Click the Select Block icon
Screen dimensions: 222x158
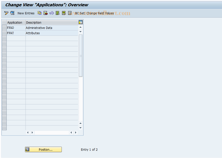pos(64,13)
